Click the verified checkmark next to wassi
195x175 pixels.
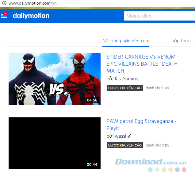point(129,136)
